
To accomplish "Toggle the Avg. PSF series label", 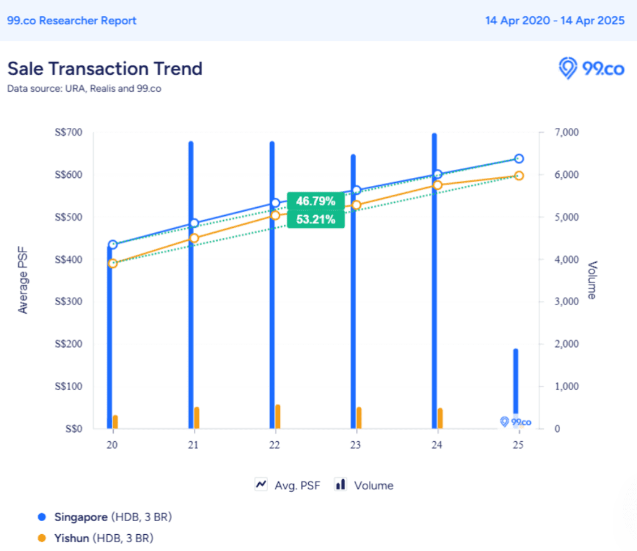I will tap(297, 485).
